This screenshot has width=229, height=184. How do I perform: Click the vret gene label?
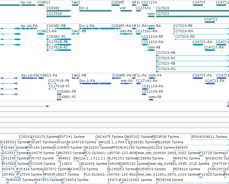tap(122, 8)
